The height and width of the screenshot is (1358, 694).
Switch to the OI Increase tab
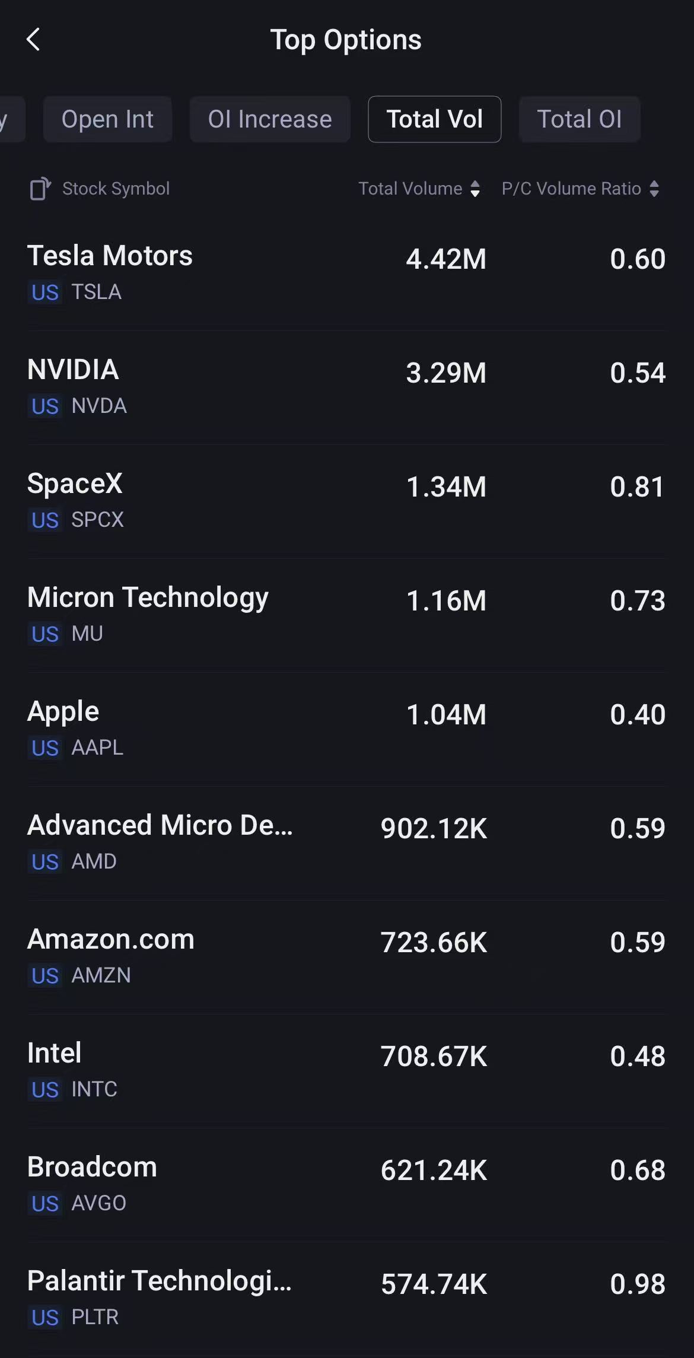click(270, 119)
